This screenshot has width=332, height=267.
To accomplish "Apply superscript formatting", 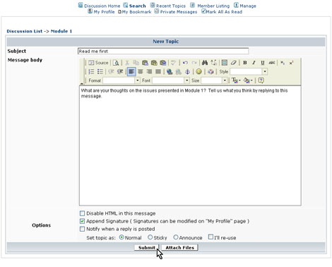I will [x=292, y=63].
